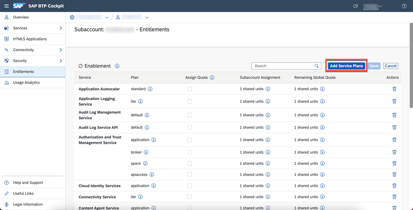Viewport: 413px width, 210px height.
Task: Check Assign Quota for Application Autoscaler
Action: [x=190, y=89]
